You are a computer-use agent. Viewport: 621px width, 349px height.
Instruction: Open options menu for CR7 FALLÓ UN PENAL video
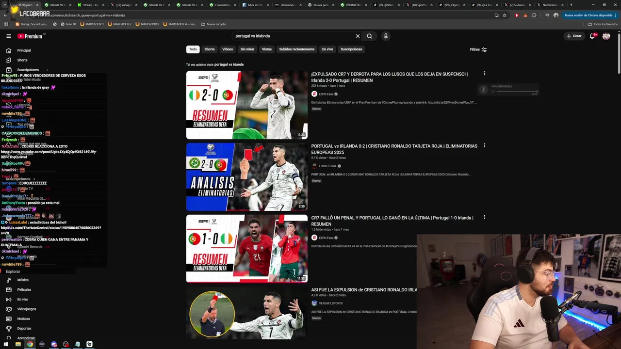[x=484, y=217]
